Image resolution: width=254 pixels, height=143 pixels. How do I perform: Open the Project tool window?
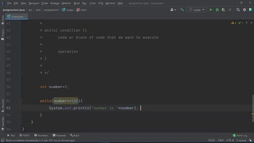click(3, 35)
